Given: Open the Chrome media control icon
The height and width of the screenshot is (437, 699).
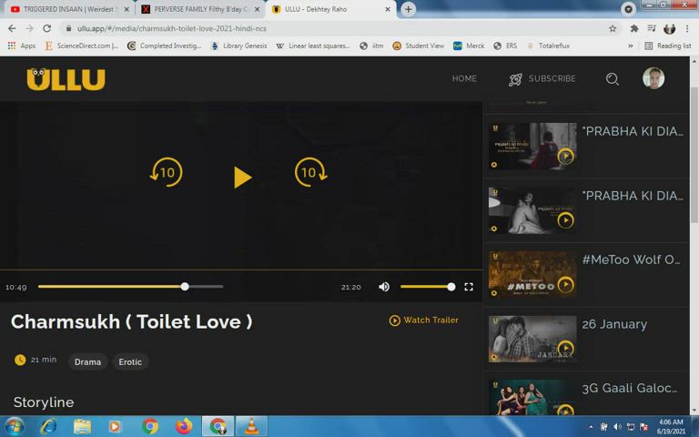Looking at the screenshot, I should point(652,28).
